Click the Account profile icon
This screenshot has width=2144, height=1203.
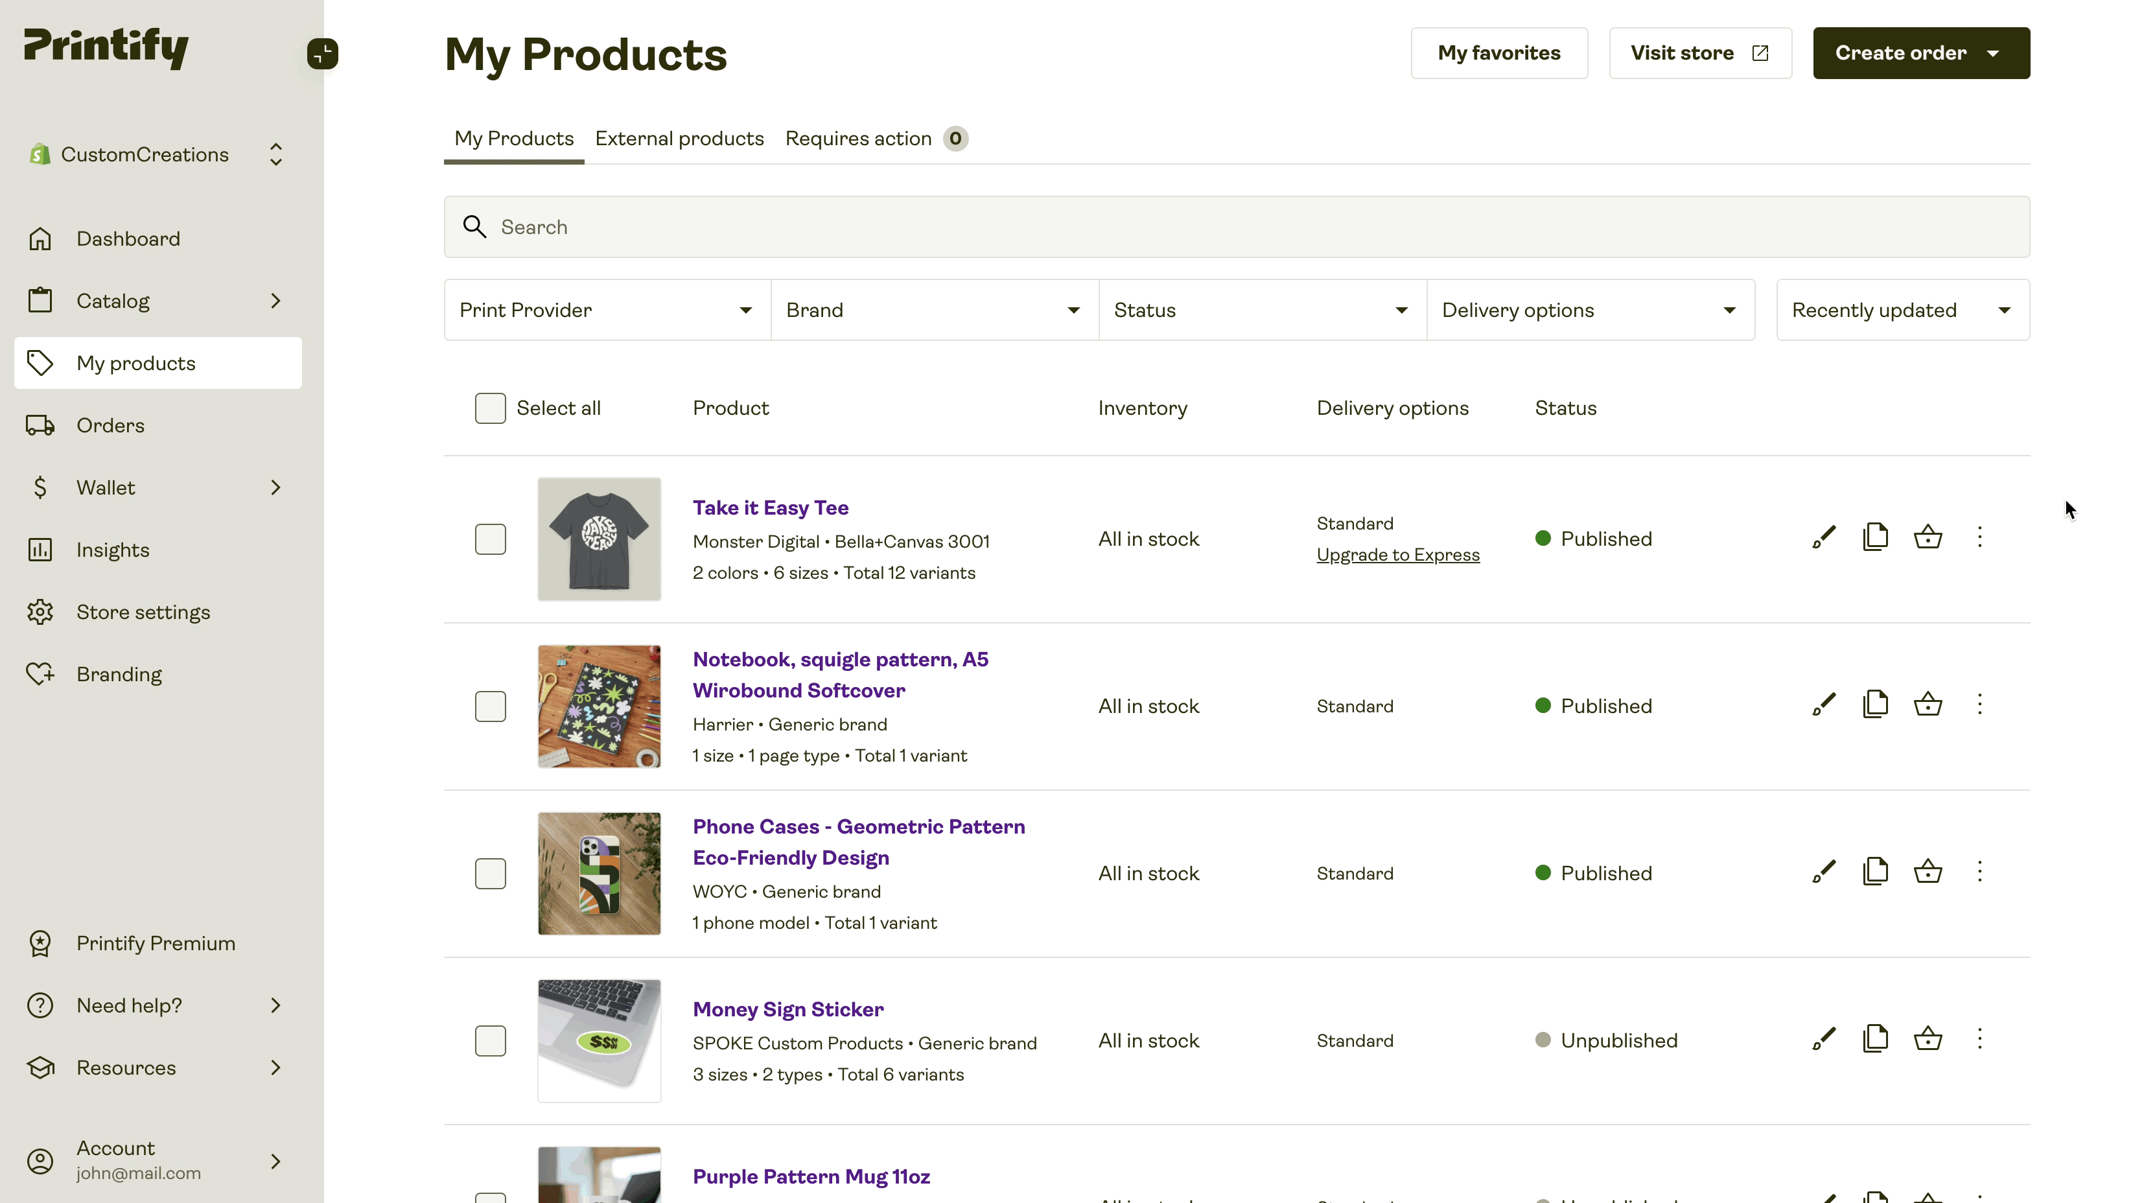(x=40, y=1160)
